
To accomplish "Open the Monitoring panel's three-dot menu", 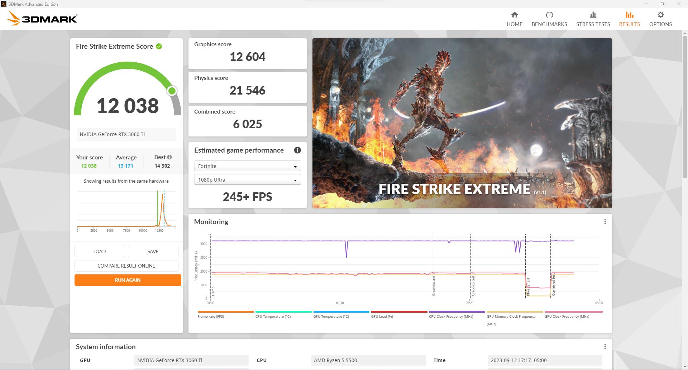I will (605, 221).
